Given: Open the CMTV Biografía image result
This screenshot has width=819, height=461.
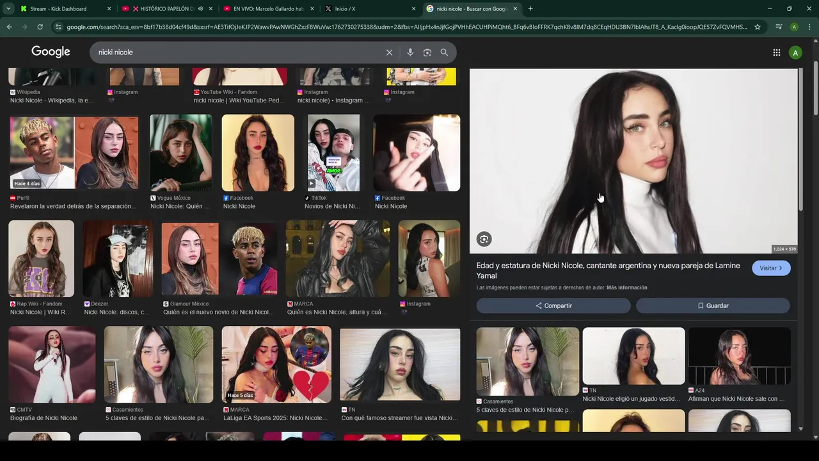Looking at the screenshot, I should pyautogui.click(x=52, y=364).
